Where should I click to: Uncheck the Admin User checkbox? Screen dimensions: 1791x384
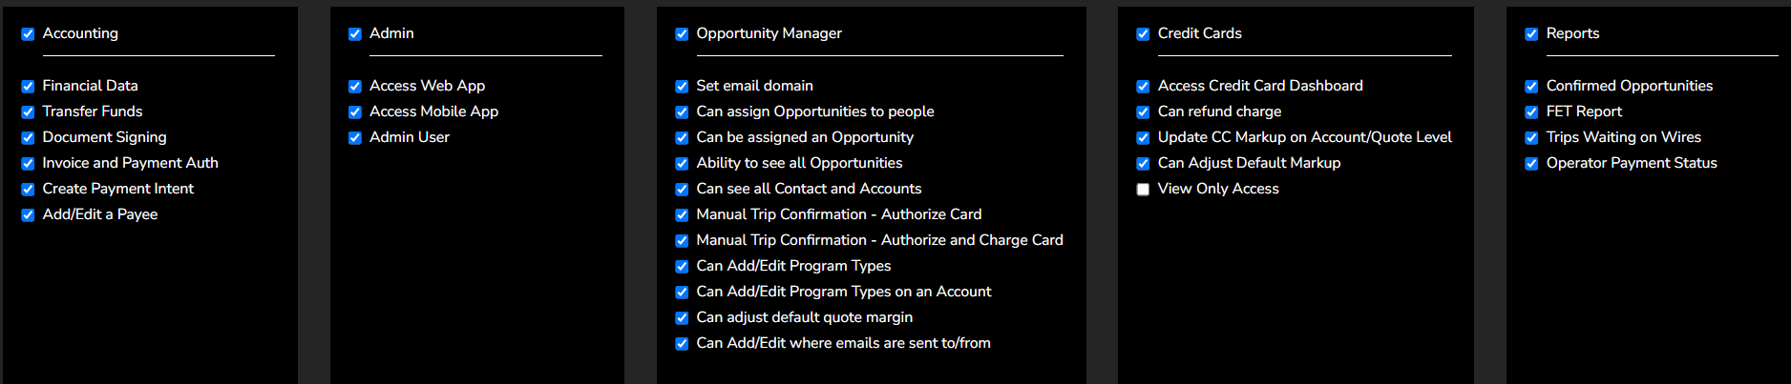[355, 138]
